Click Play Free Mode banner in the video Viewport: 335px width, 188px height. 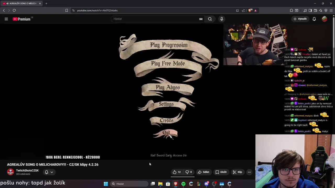168,64
